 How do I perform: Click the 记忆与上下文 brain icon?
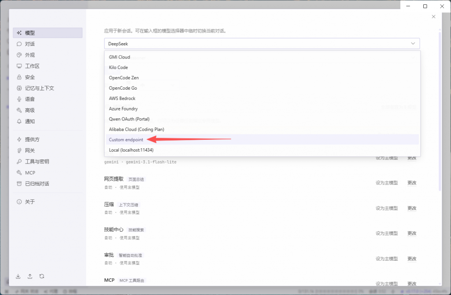coord(19,88)
